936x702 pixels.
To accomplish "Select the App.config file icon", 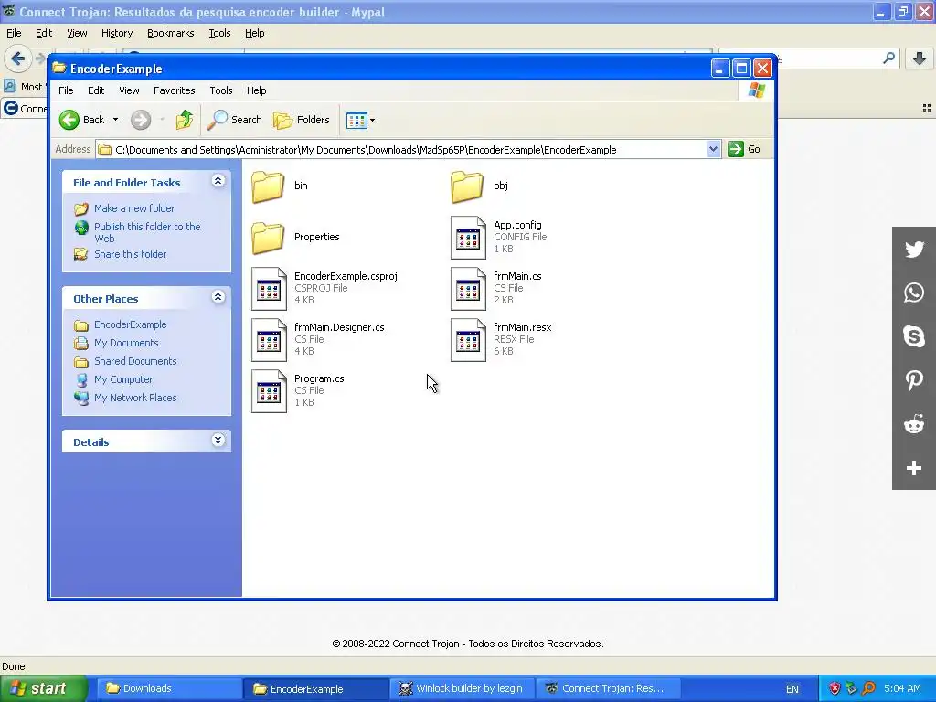I will (468, 238).
